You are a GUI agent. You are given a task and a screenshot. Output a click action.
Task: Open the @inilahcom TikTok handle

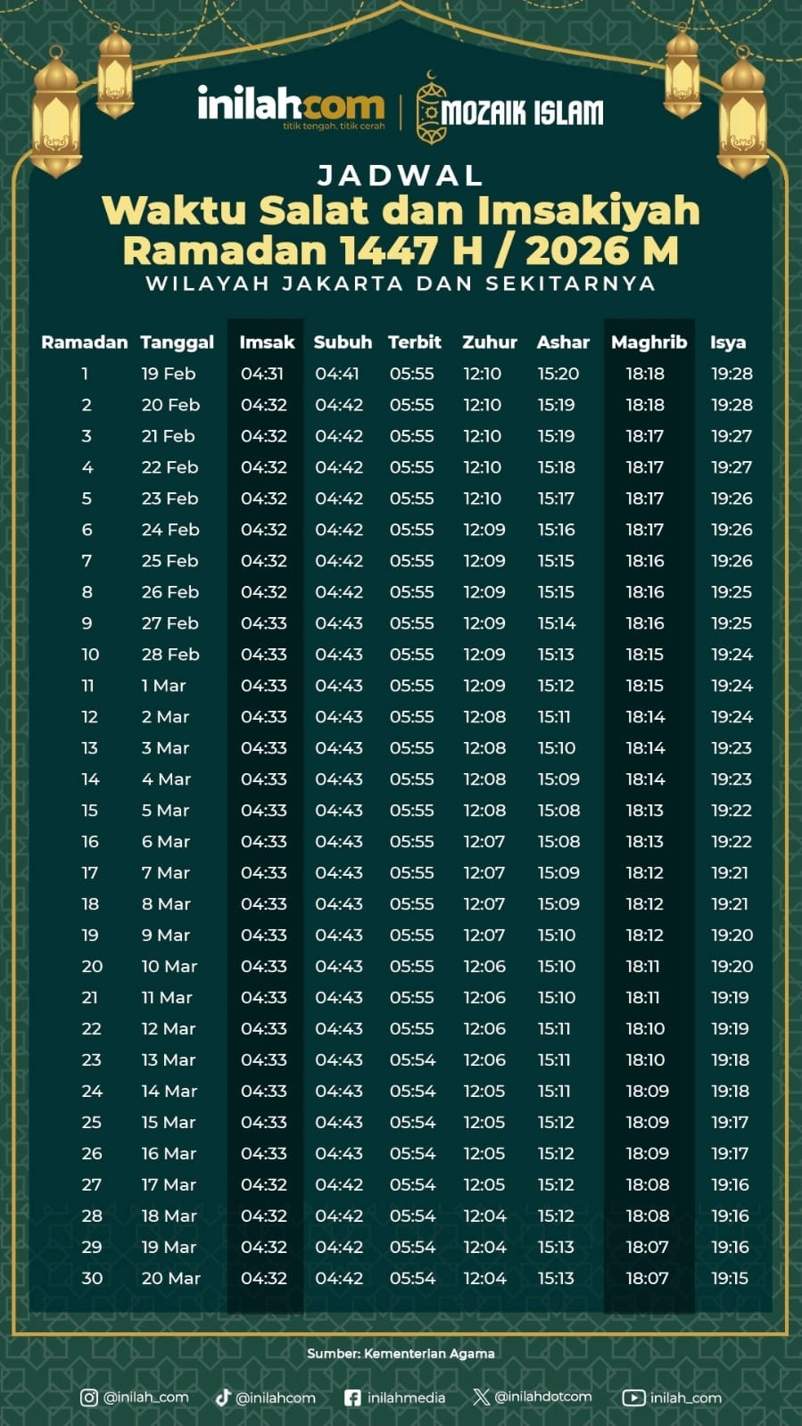click(276, 1397)
